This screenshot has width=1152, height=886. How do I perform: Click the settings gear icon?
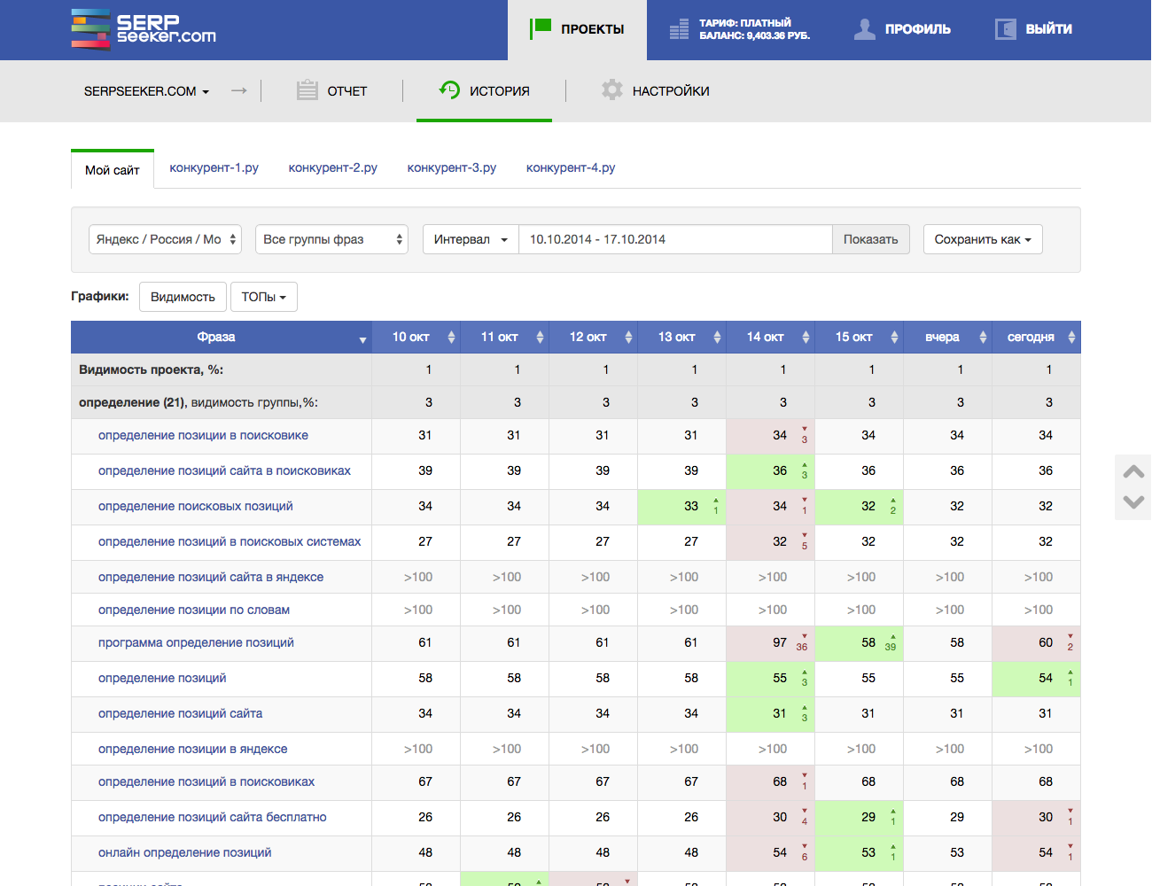(x=611, y=90)
